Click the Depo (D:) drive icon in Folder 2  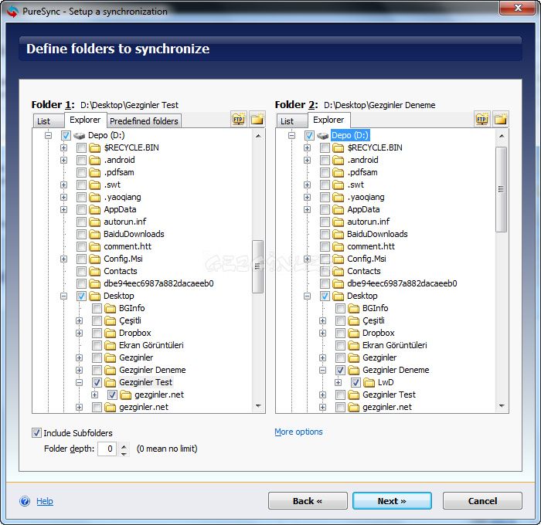coord(322,135)
